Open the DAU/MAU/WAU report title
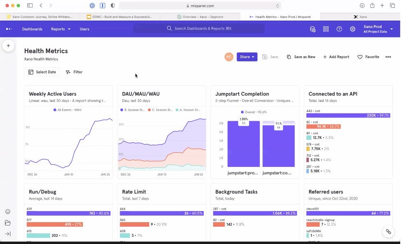 click(141, 94)
